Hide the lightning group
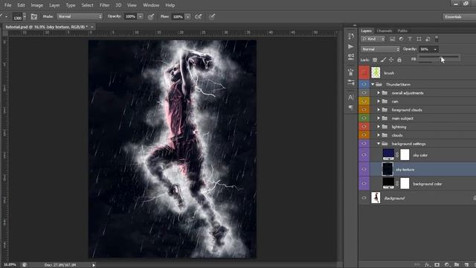The width and height of the screenshot is (476, 268). tap(364, 127)
